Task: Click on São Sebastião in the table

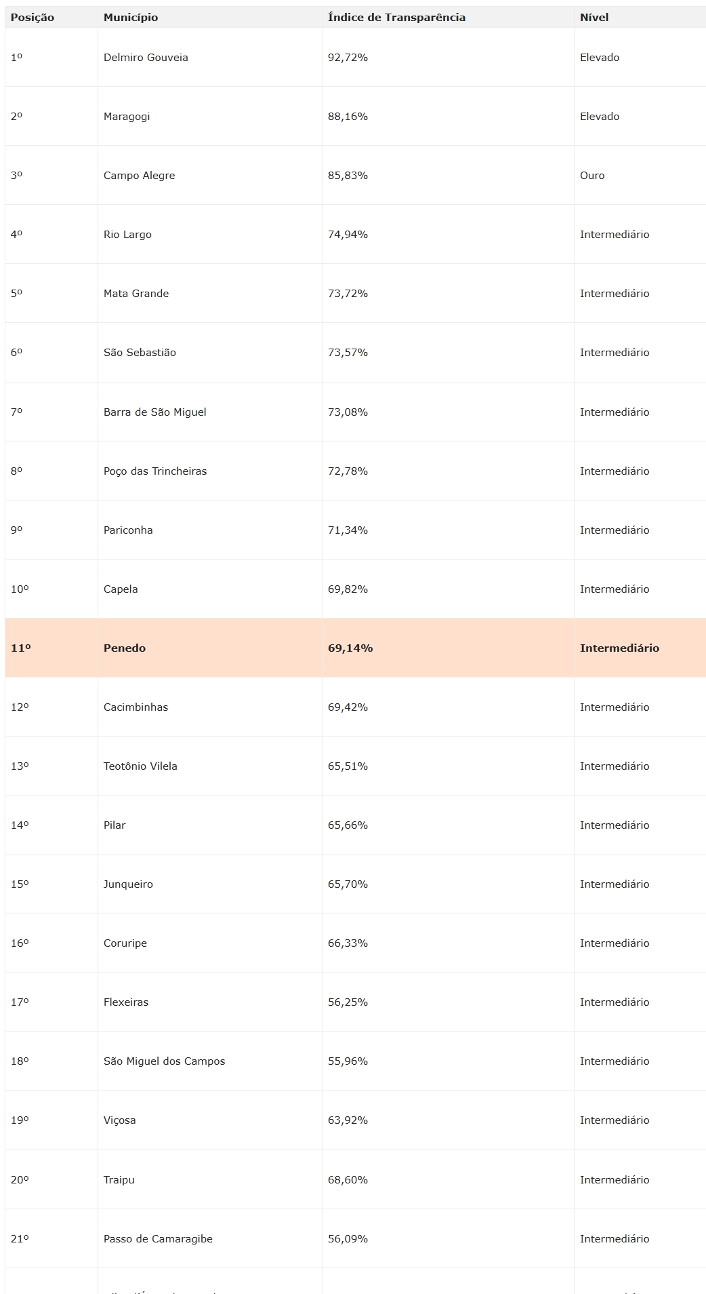Action: click(140, 353)
